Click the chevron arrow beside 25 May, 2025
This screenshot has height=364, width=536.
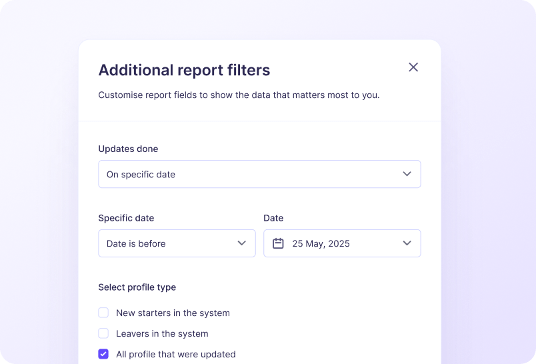point(407,243)
